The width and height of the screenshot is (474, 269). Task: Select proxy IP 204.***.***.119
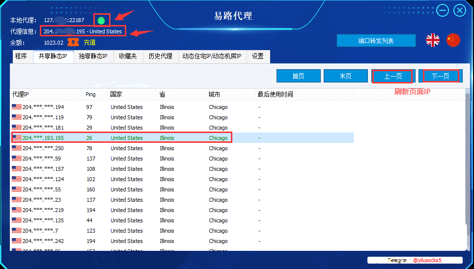click(43, 117)
